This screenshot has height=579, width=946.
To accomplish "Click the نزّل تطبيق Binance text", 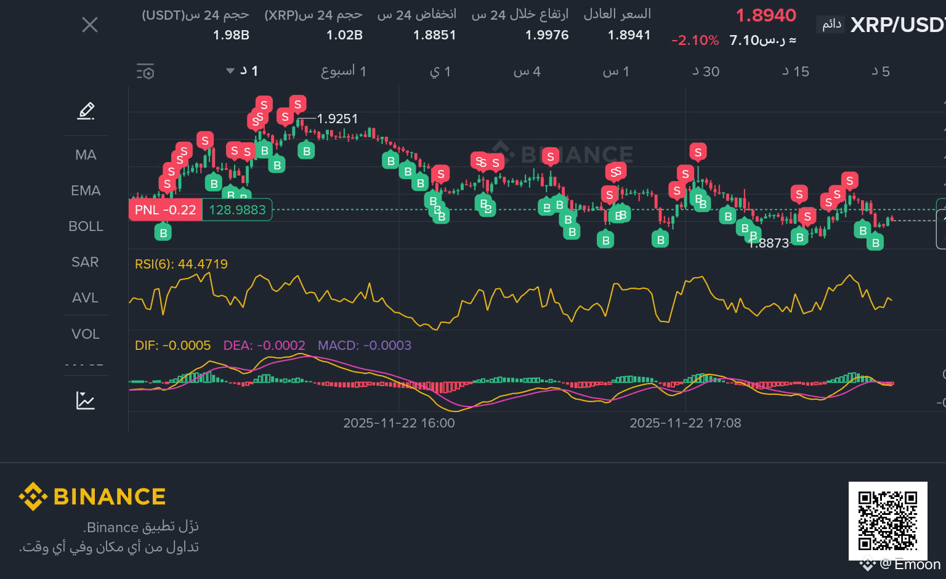I will coord(141,527).
